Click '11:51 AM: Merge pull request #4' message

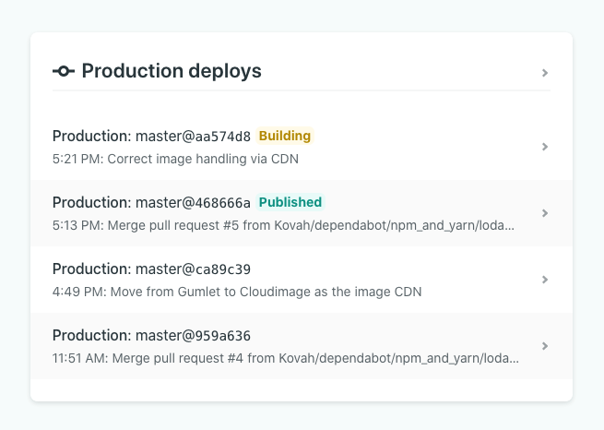point(286,358)
